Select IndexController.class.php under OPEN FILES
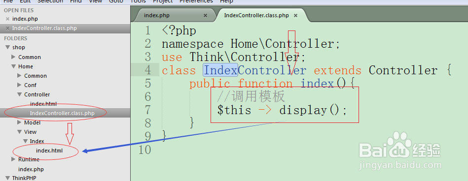Screen dimensions: 468x181 44,29
